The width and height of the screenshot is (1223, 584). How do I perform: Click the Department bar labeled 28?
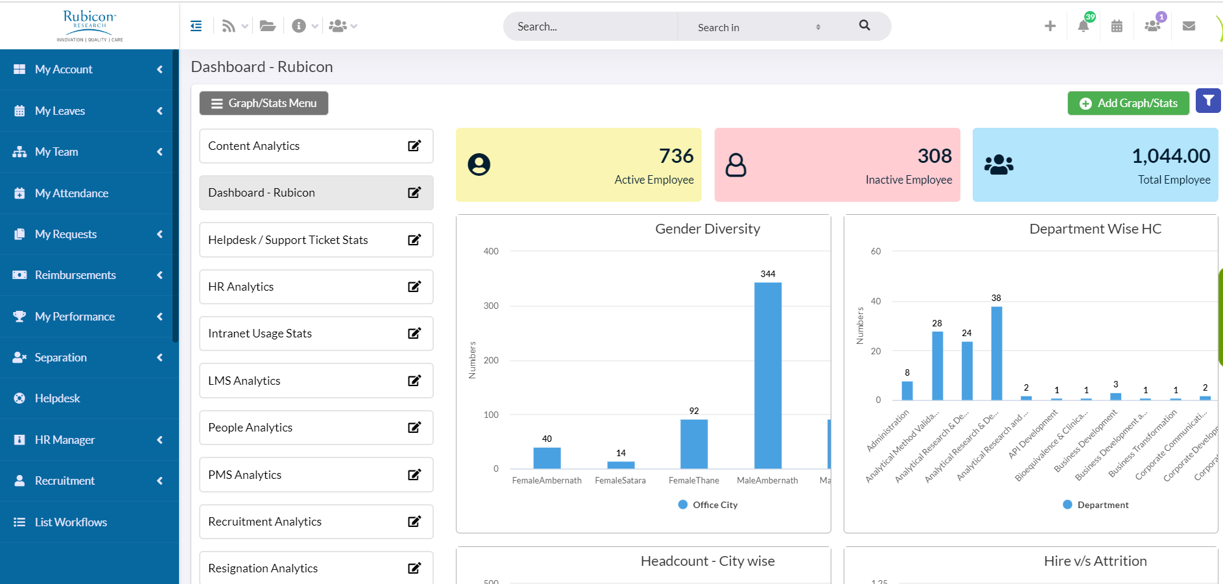click(937, 366)
